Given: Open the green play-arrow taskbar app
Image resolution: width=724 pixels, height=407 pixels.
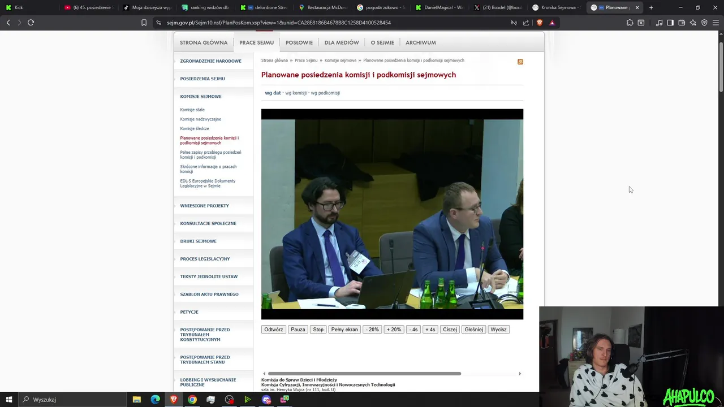Looking at the screenshot, I should [x=248, y=400].
